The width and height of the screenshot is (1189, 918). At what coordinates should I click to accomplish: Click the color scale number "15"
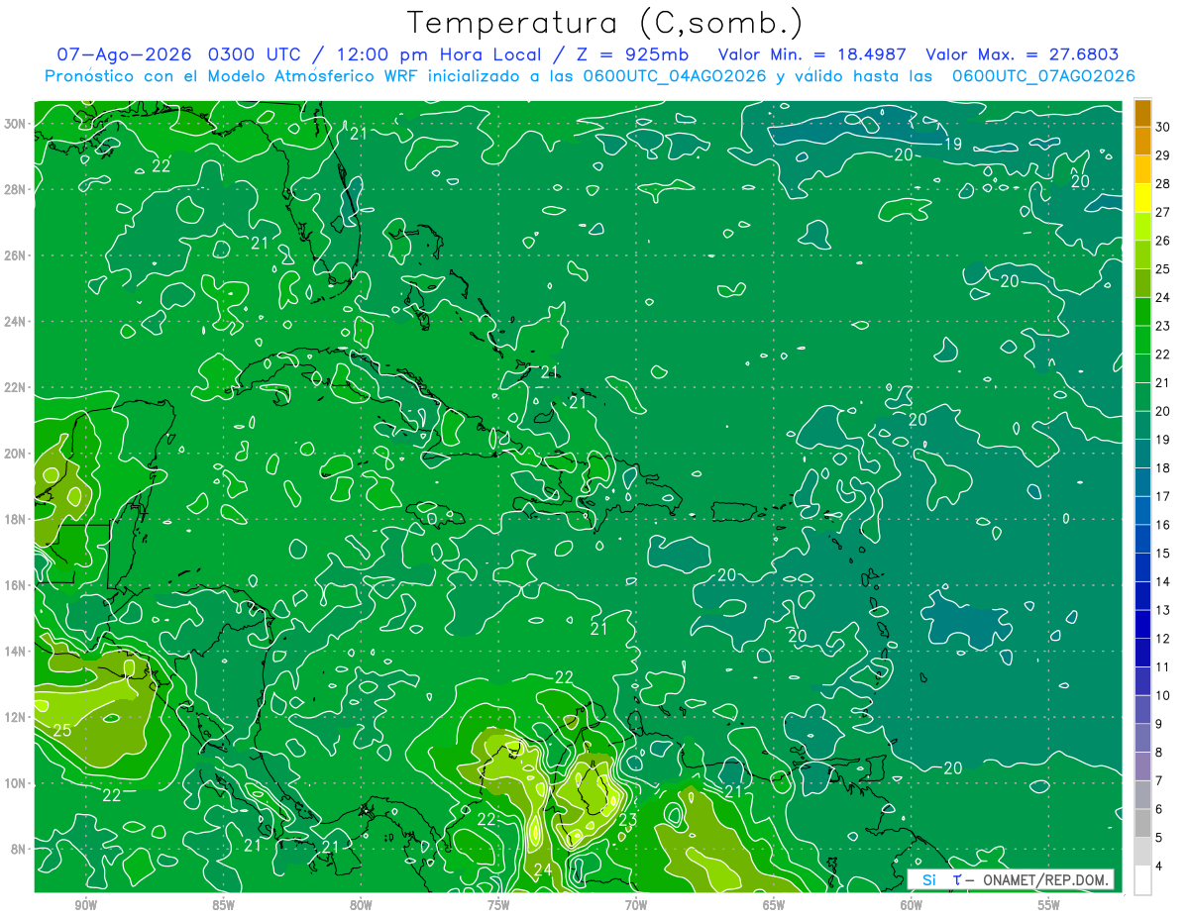click(x=1163, y=553)
